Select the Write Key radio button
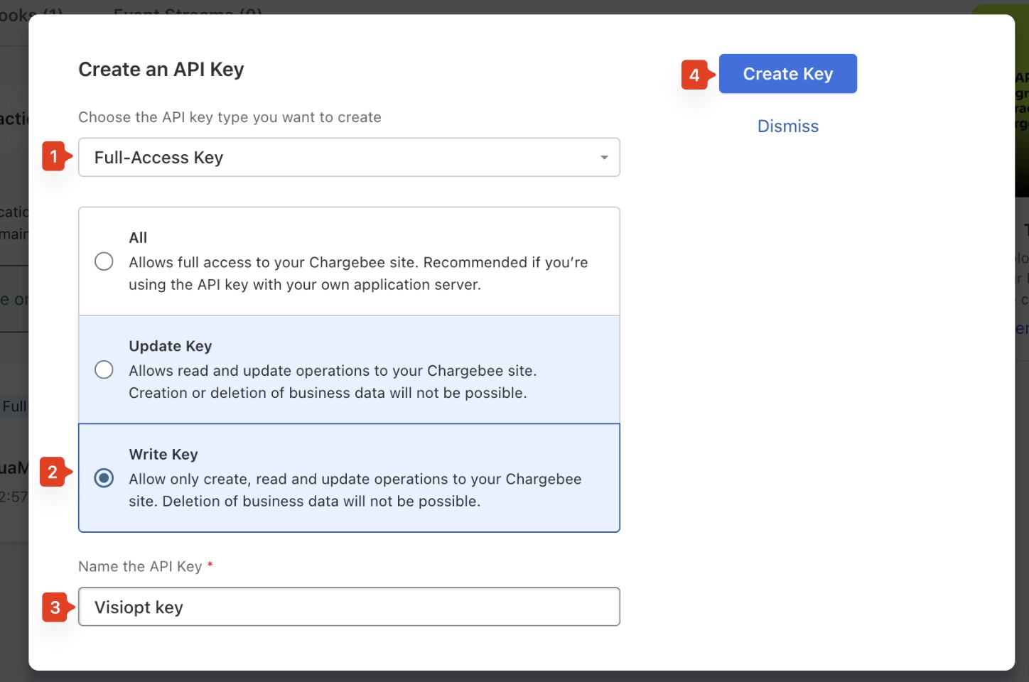The height and width of the screenshot is (682, 1029). coord(104,478)
